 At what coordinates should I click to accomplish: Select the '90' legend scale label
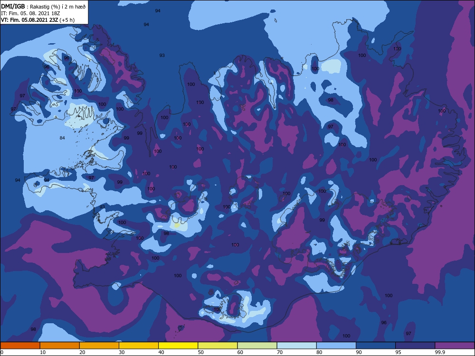[359, 352]
